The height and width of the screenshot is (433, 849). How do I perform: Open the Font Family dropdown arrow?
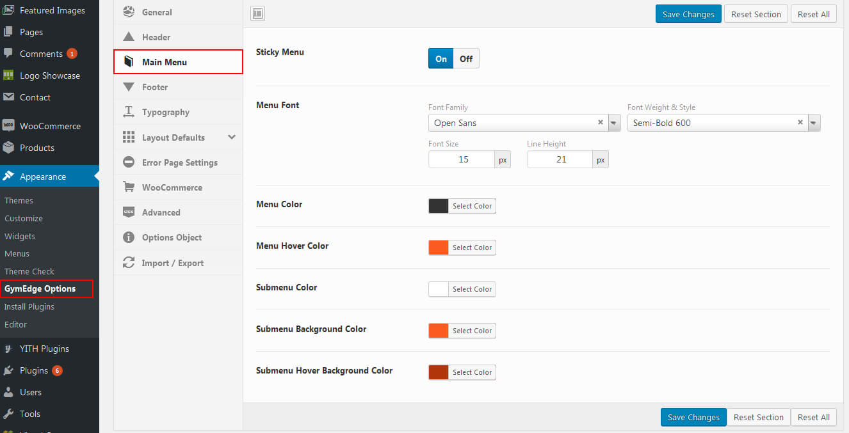(614, 123)
